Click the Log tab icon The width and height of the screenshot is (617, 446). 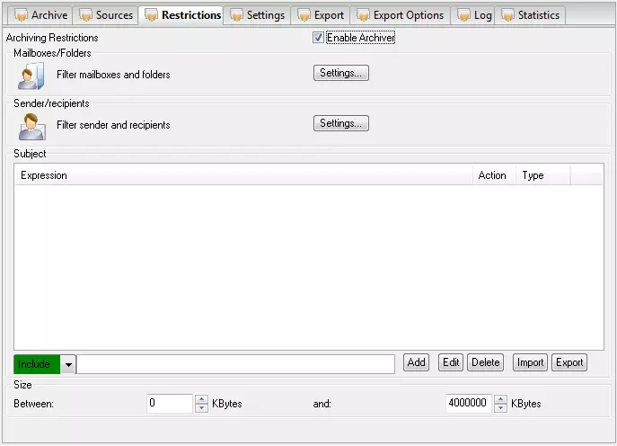point(463,15)
